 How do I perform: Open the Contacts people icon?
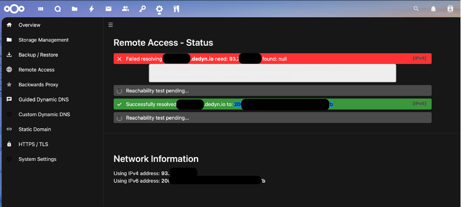tap(125, 9)
